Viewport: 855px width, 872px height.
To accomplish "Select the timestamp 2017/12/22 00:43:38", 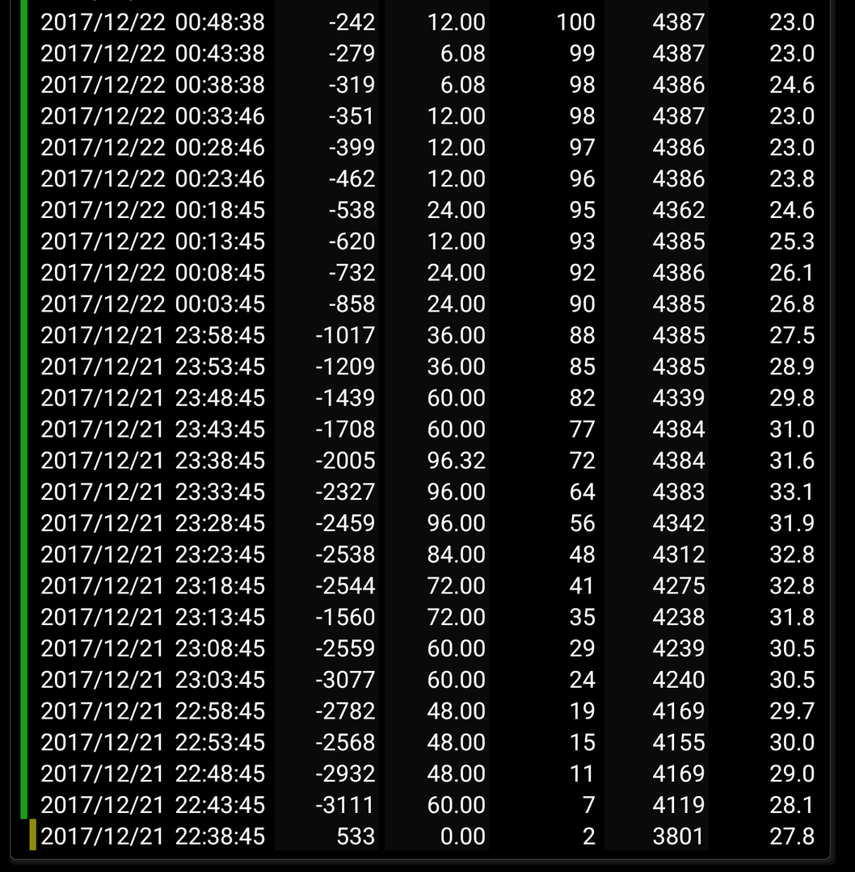I will coord(153,53).
